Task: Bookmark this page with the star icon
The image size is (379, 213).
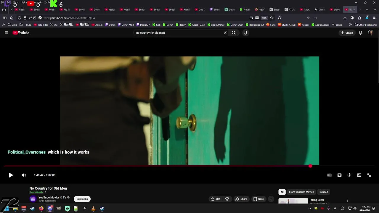Action: click(x=272, y=18)
